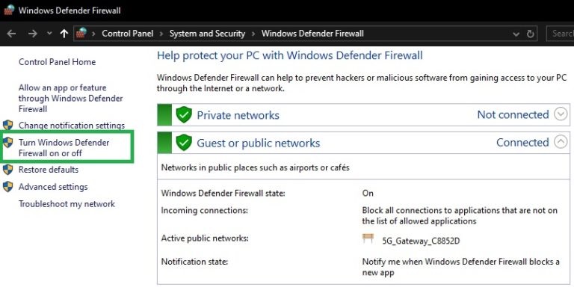Open Change notification settings
The height and width of the screenshot is (296, 574).
coord(72,126)
